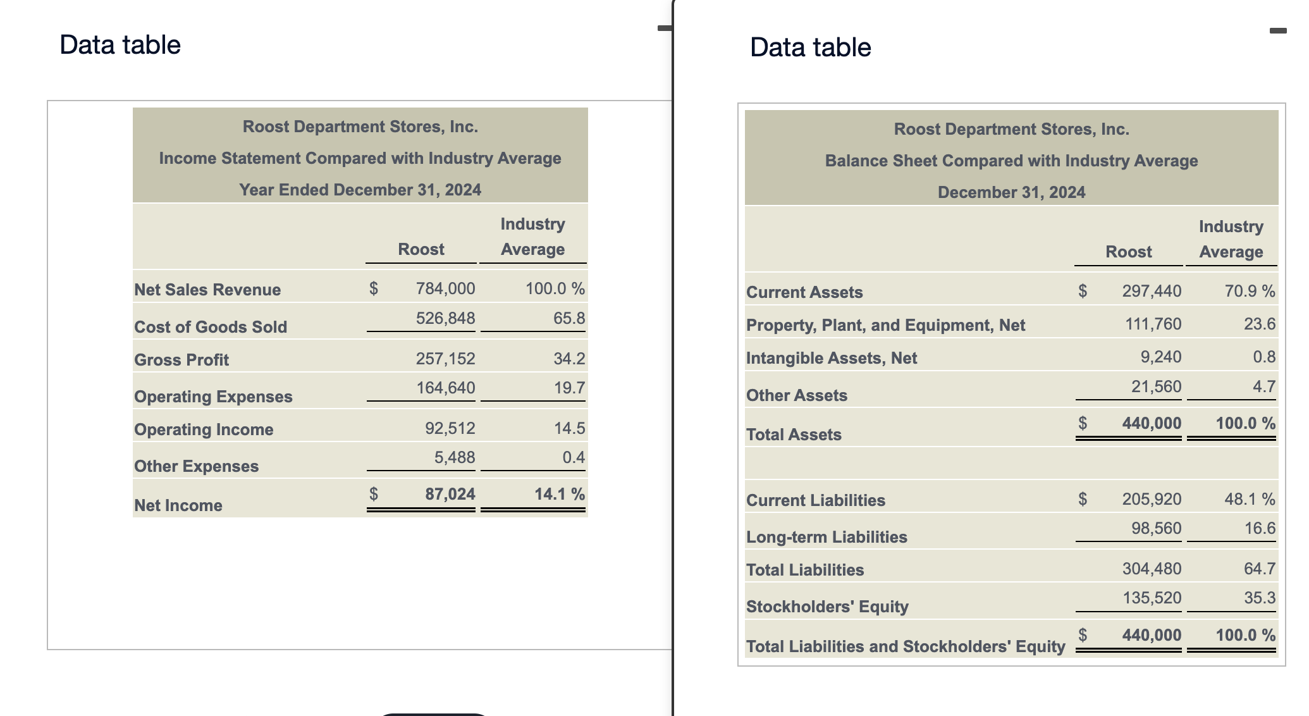Select the Current Liabilities amount 205,920

pos(1151,499)
